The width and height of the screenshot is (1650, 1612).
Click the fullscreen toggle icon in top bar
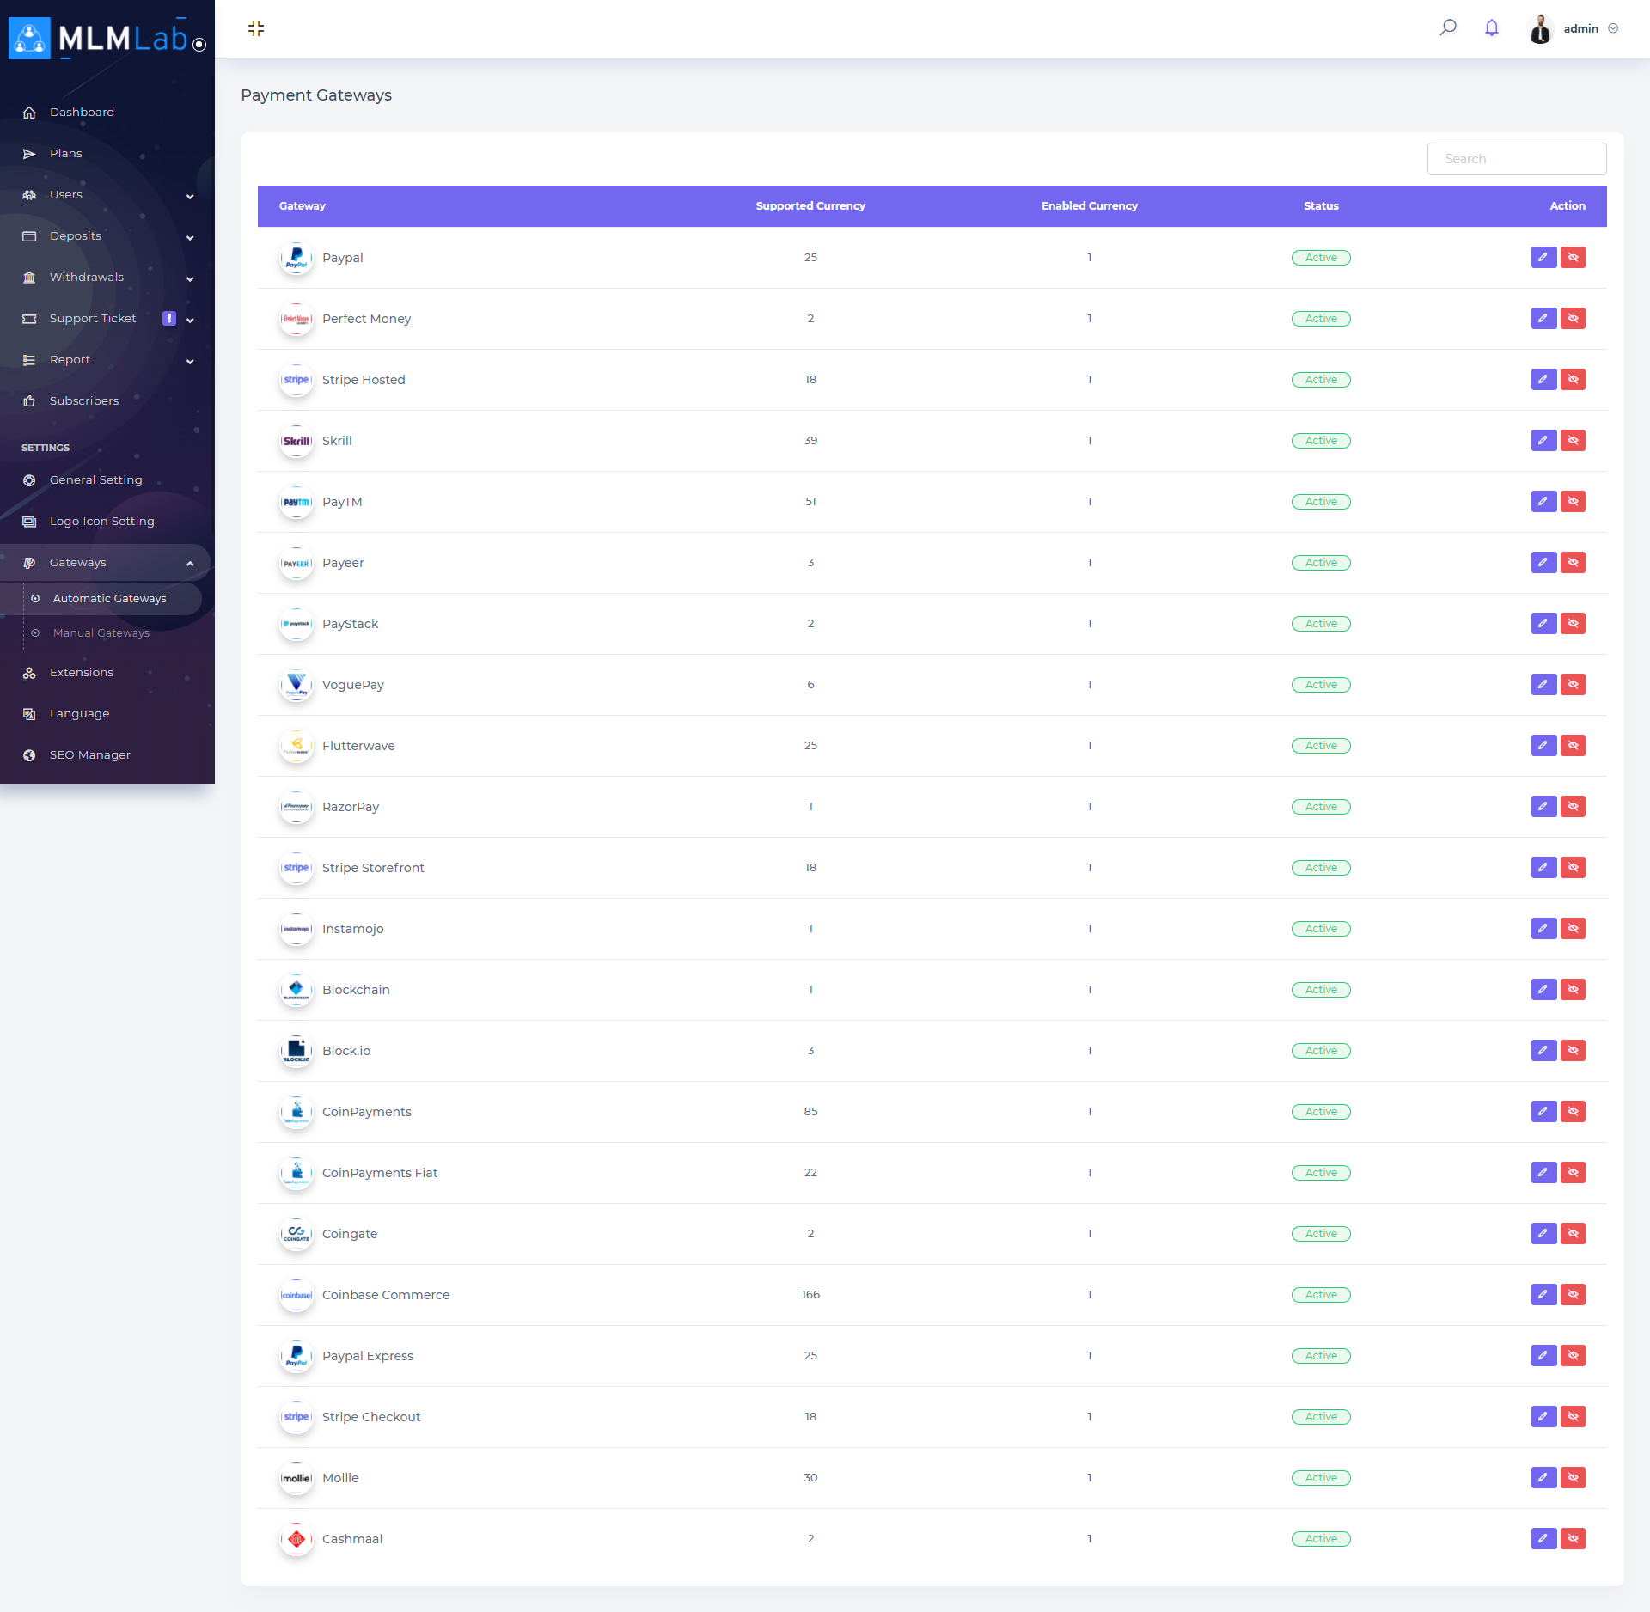[x=256, y=28]
